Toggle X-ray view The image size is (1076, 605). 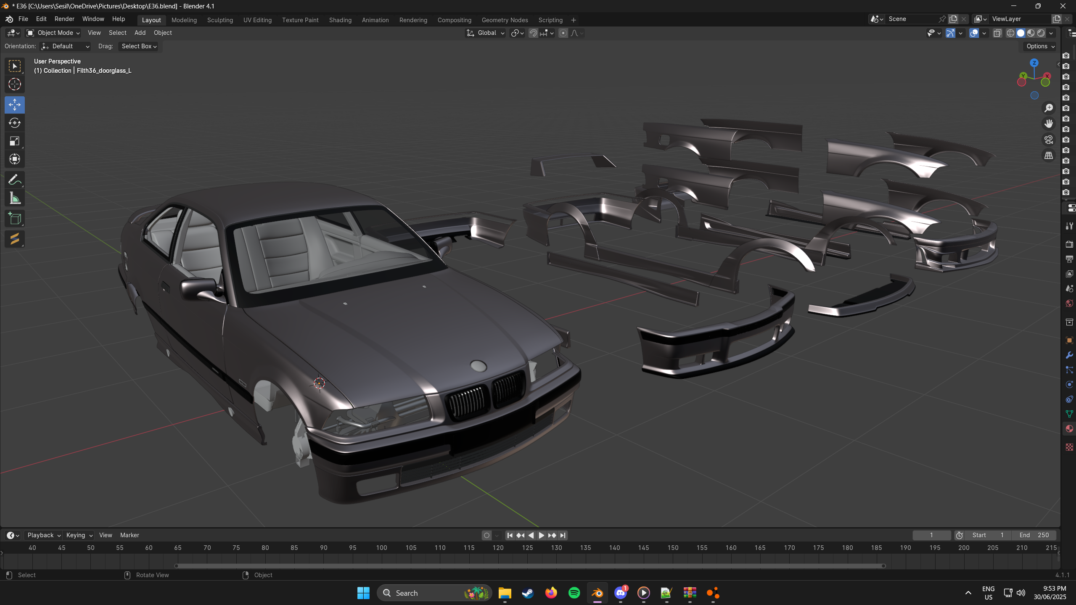tap(997, 33)
